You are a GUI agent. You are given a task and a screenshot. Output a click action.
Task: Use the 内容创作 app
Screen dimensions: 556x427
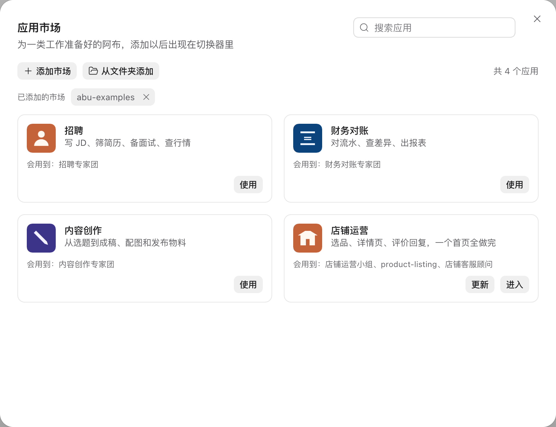point(248,284)
